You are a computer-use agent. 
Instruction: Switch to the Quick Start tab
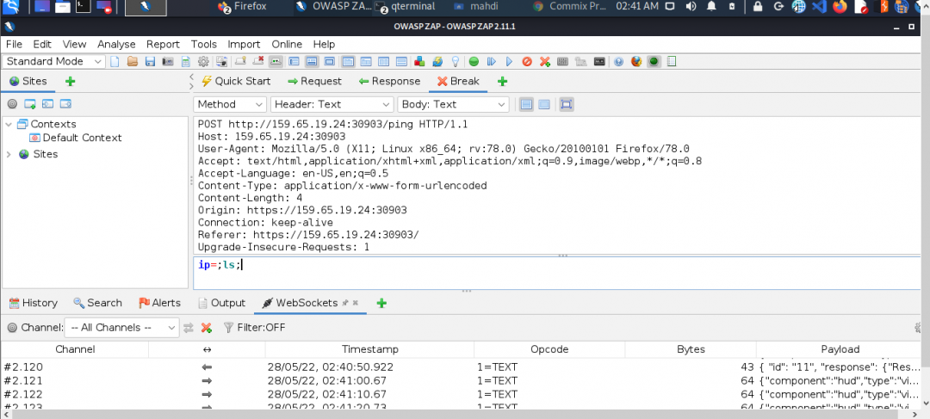pos(236,81)
